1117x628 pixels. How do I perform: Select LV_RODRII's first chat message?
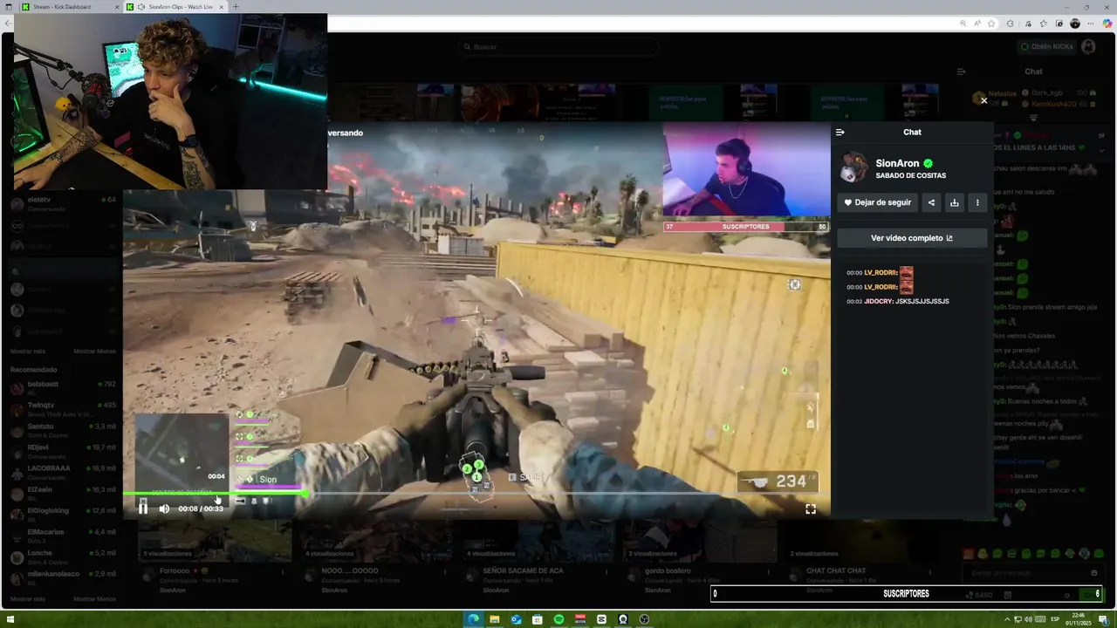[880, 273]
